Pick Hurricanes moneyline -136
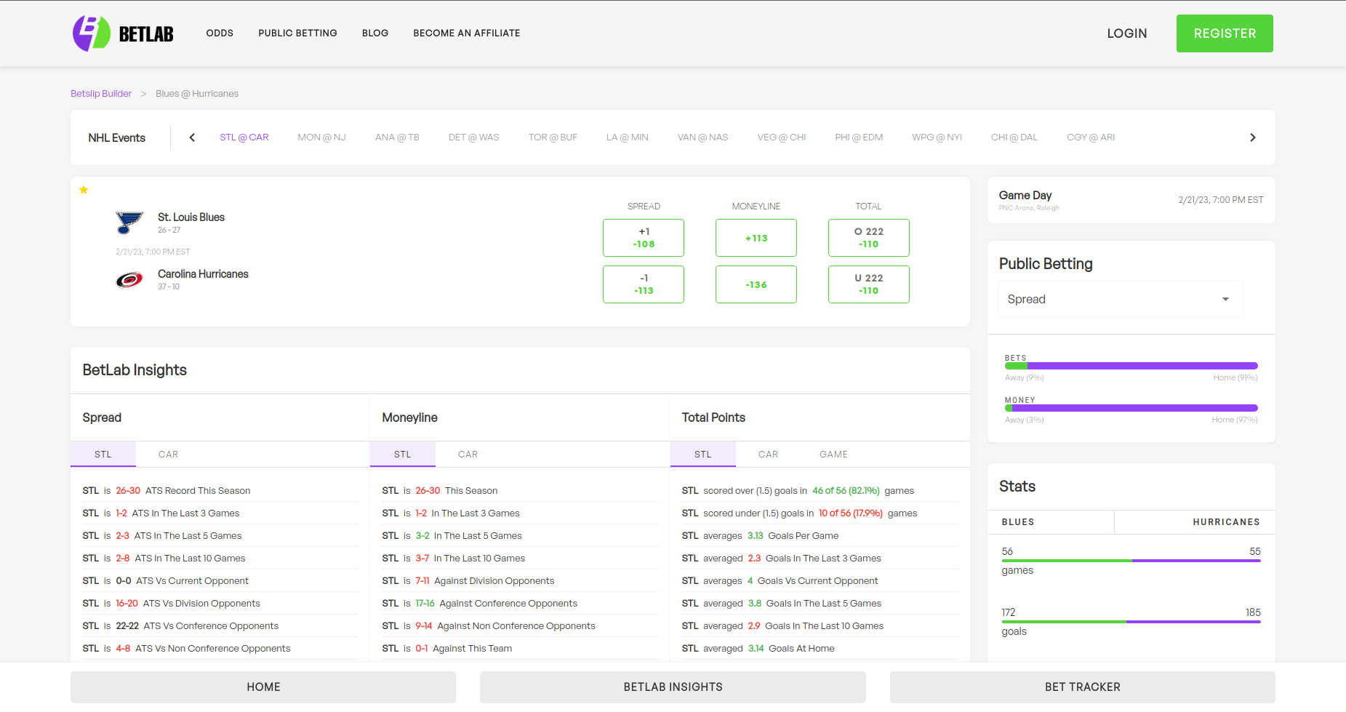 point(756,284)
